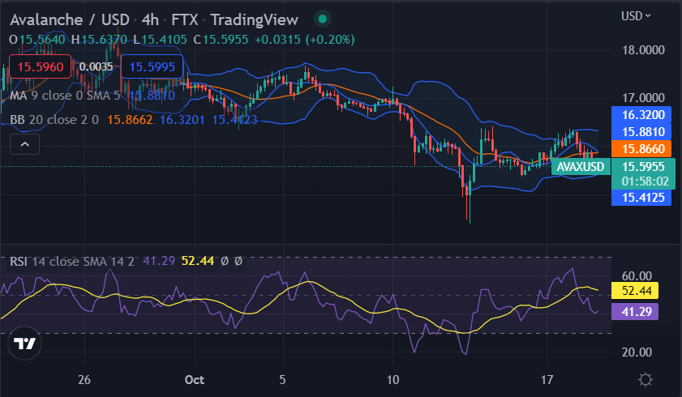Click the 20.00 RSI axis label
Viewport: 682px width, 397px height.
pos(637,352)
